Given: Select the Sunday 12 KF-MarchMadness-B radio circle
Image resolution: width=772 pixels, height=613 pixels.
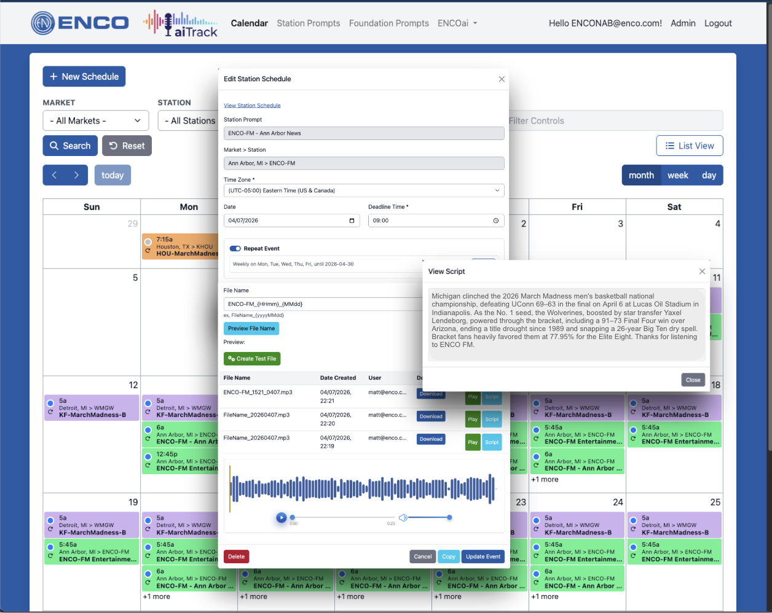Looking at the screenshot, I should [50, 403].
